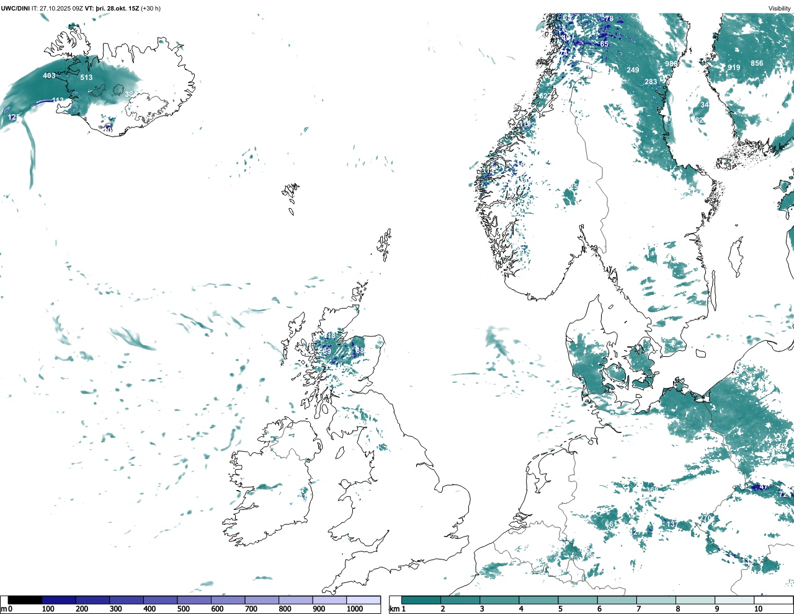Click the '919' visibility value over Finland
The height and width of the screenshot is (614, 794).
(x=734, y=68)
